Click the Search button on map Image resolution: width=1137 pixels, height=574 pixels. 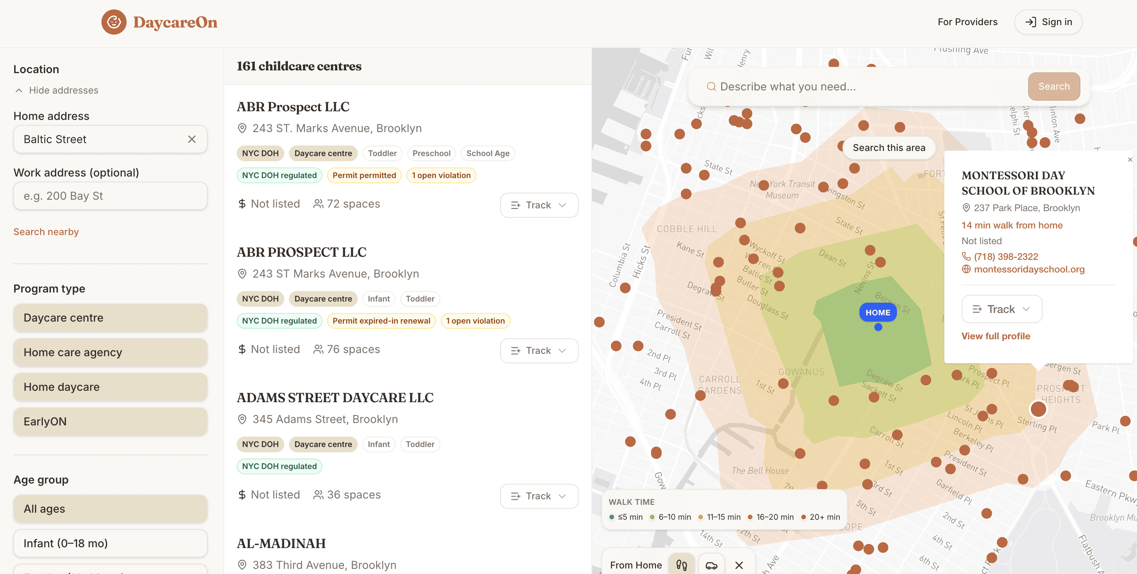click(x=1054, y=86)
